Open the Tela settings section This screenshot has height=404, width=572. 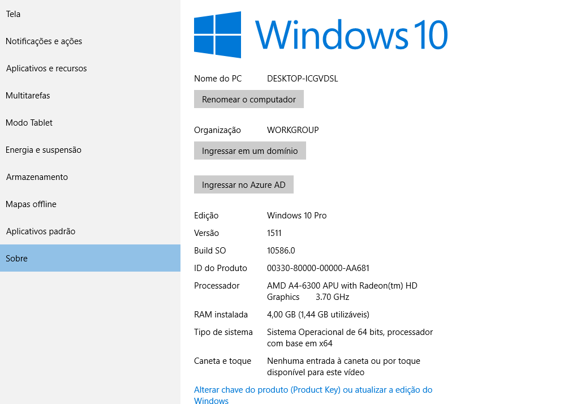pos(90,14)
